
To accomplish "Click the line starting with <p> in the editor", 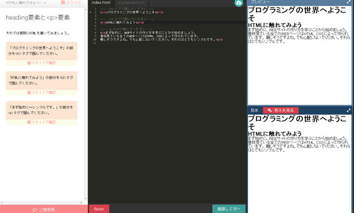I will click(148, 32).
